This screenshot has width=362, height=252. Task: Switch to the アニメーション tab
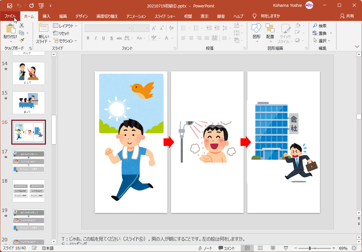(x=136, y=16)
